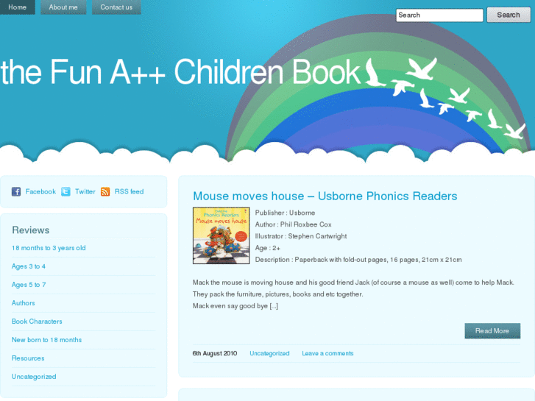Click inside the Search input field
Image resolution: width=535 pixels, height=401 pixels.
point(439,15)
